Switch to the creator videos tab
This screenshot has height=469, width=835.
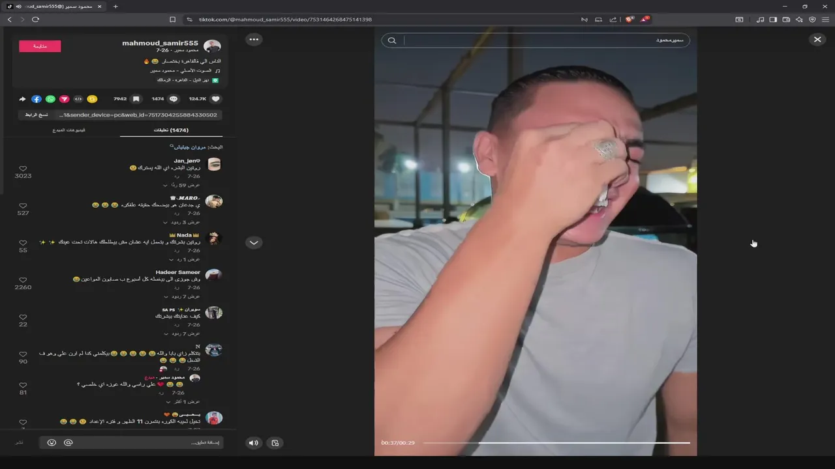(x=69, y=130)
